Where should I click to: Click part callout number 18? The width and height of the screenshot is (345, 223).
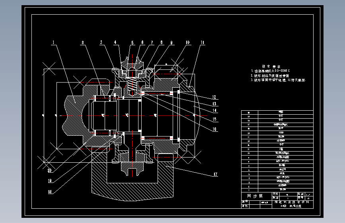click(50, 192)
